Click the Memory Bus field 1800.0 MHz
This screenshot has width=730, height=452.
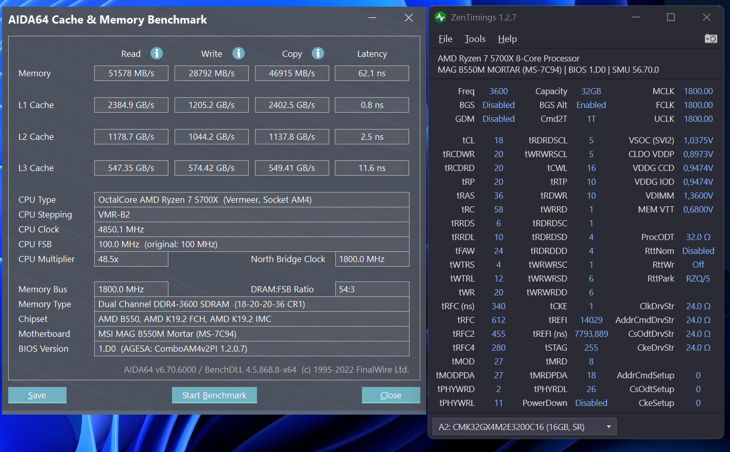coord(131,289)
